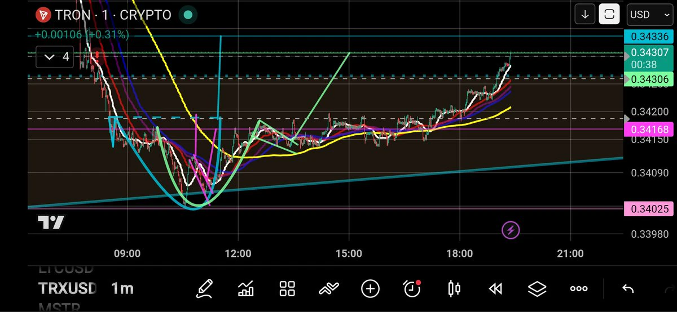Tap the add plus circle icon

click(370, 289)
